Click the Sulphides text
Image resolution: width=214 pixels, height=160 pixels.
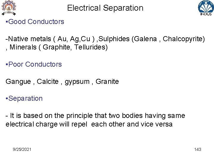pos(114,39)
